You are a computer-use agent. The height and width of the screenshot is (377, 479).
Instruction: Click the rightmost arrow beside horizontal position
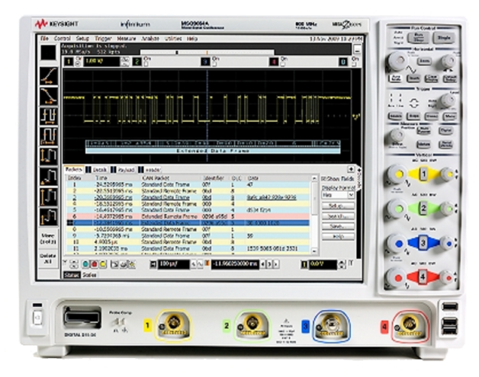pyautogui.click(x=276, y=264)
